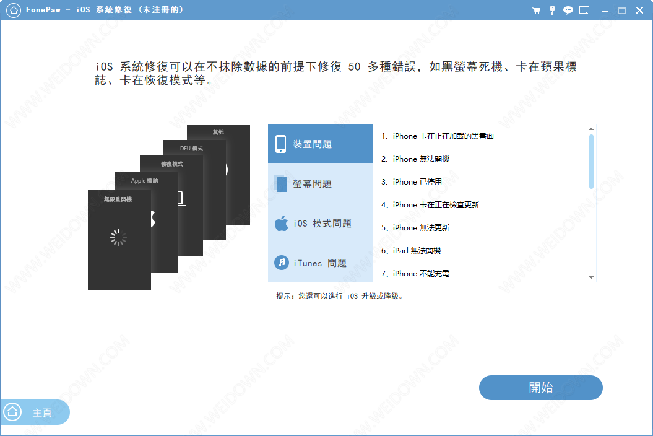Click the screen icon beside 螢幕問題
This screenshot has width=653, height=436.
tap(281, 183)
